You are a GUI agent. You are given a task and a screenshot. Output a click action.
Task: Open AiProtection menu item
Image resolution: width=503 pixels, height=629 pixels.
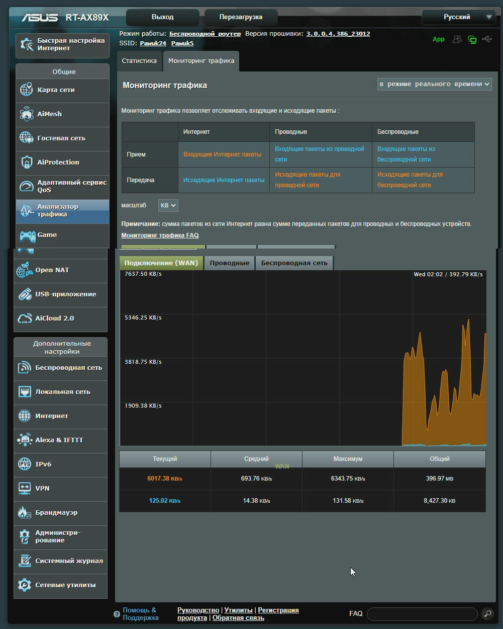[x=62, y=163]
